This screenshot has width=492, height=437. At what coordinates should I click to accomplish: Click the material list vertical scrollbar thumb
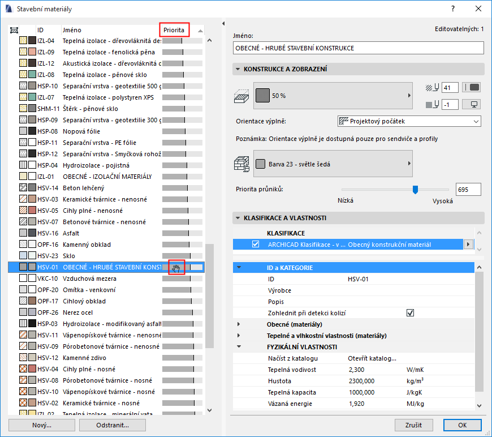(x=210, y=296)
